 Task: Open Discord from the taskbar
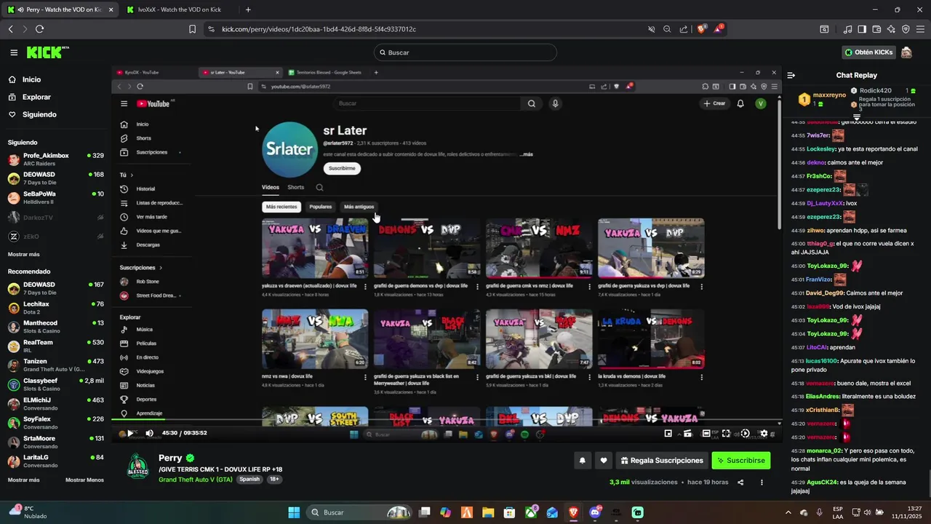point(595,512)
